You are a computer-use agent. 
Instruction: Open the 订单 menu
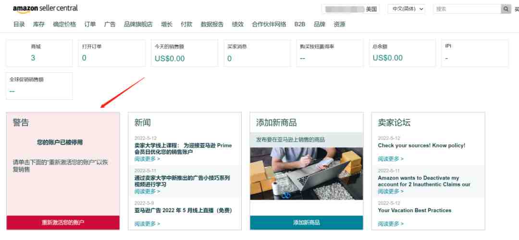90,24
